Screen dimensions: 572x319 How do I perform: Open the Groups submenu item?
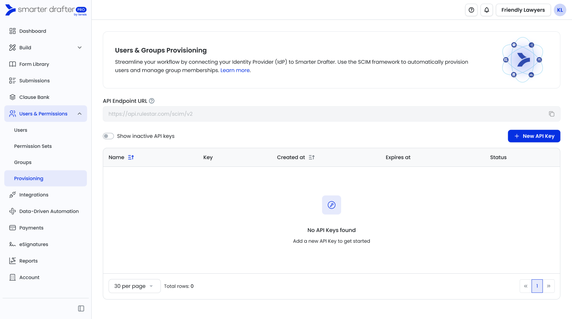pos(23,162)
